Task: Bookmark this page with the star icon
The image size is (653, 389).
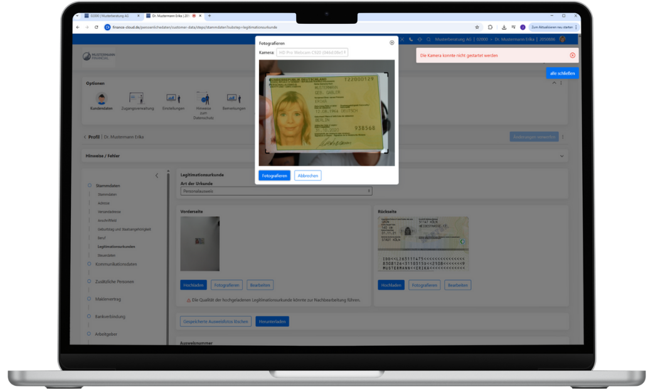Action: click(x=477, y=27)
